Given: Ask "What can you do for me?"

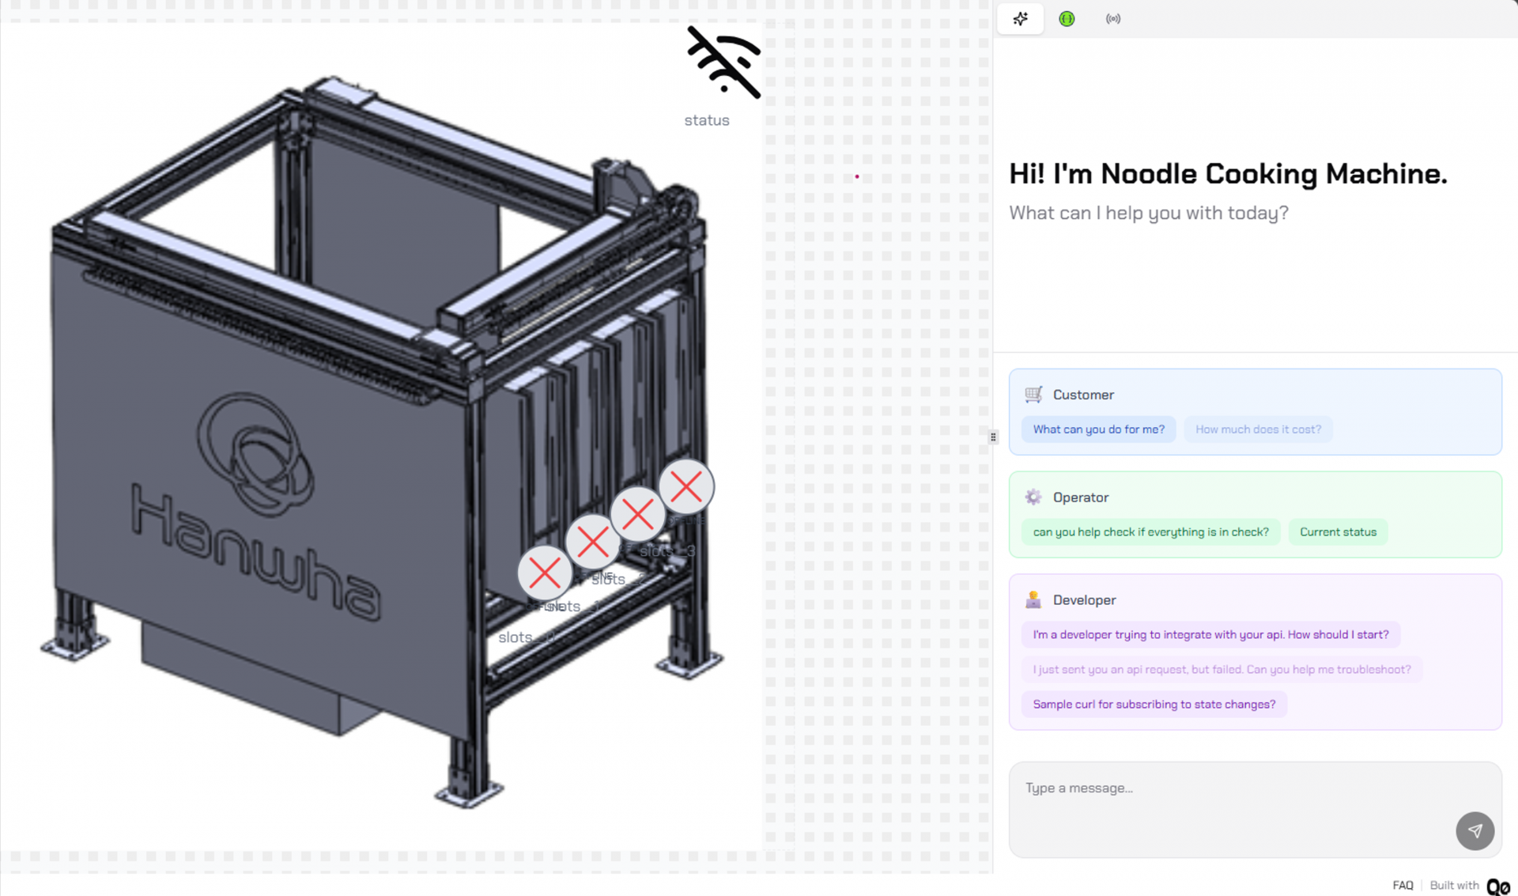Looking at the screenshot, I should point(1098,429).
